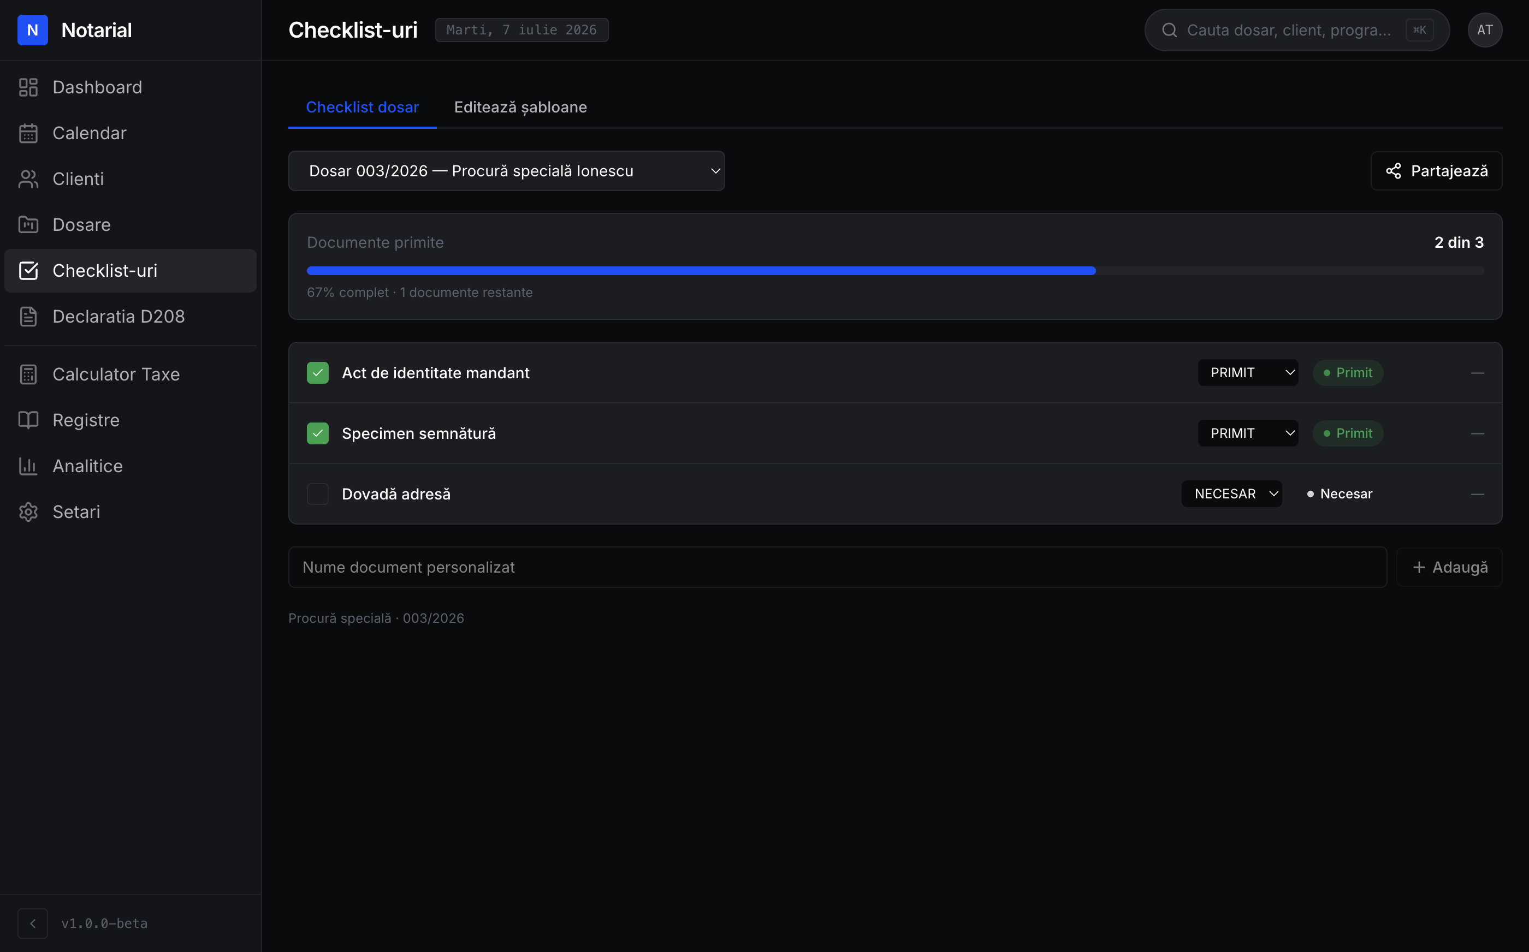Click the Setari gear icon
The width and height of the screenshot is (1529, 952).
point(28,512)
